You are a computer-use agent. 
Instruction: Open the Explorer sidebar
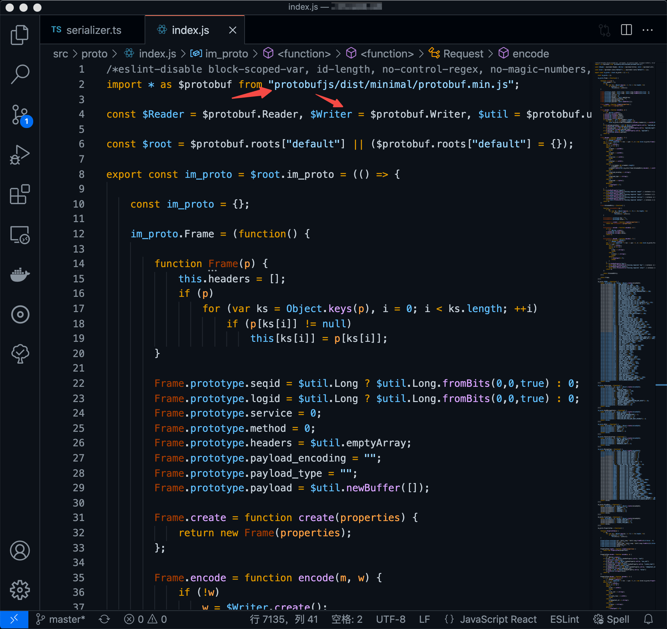coord(20,34)
